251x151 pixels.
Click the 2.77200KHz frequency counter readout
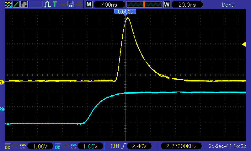click(x=181, y=146)
